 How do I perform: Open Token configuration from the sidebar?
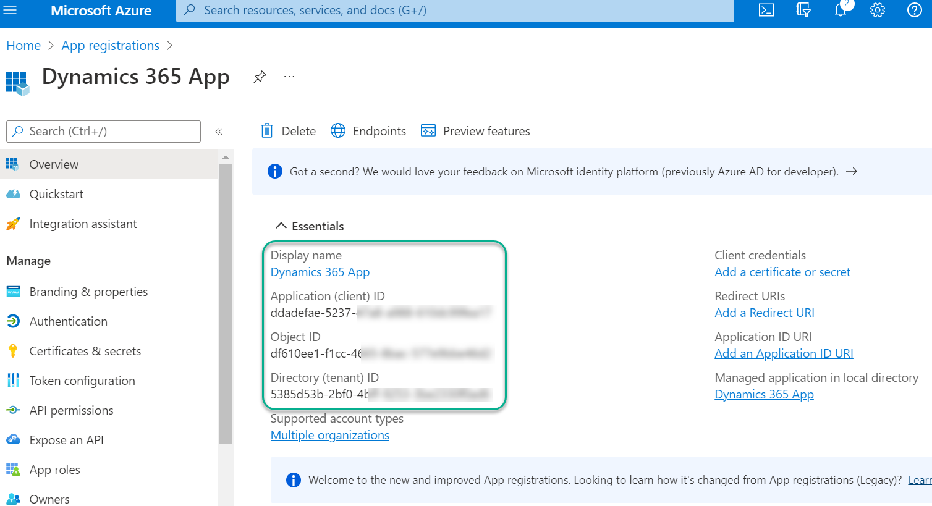[82, 380]
